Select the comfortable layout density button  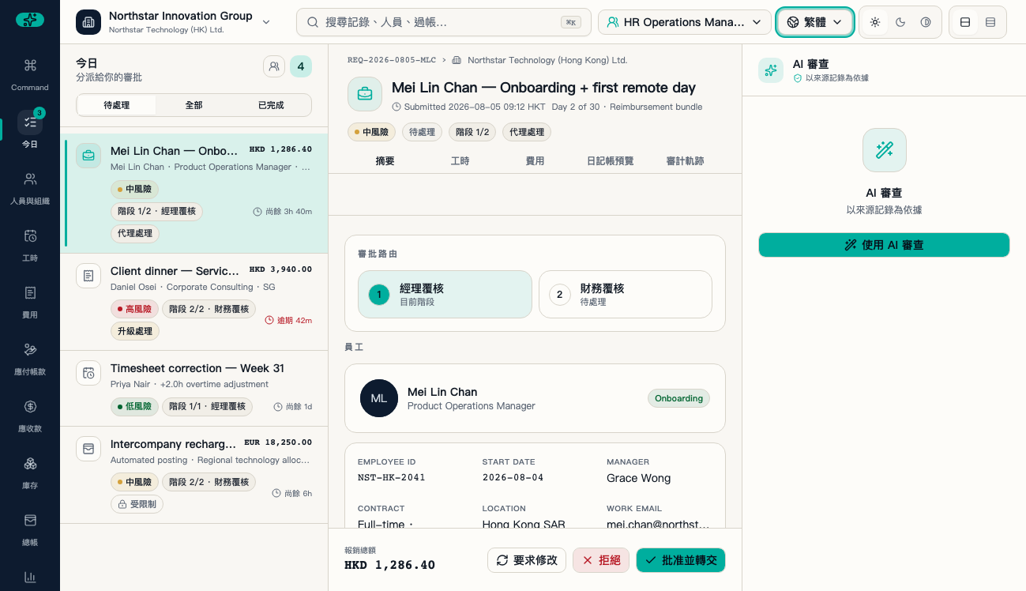tap(965, 22)
